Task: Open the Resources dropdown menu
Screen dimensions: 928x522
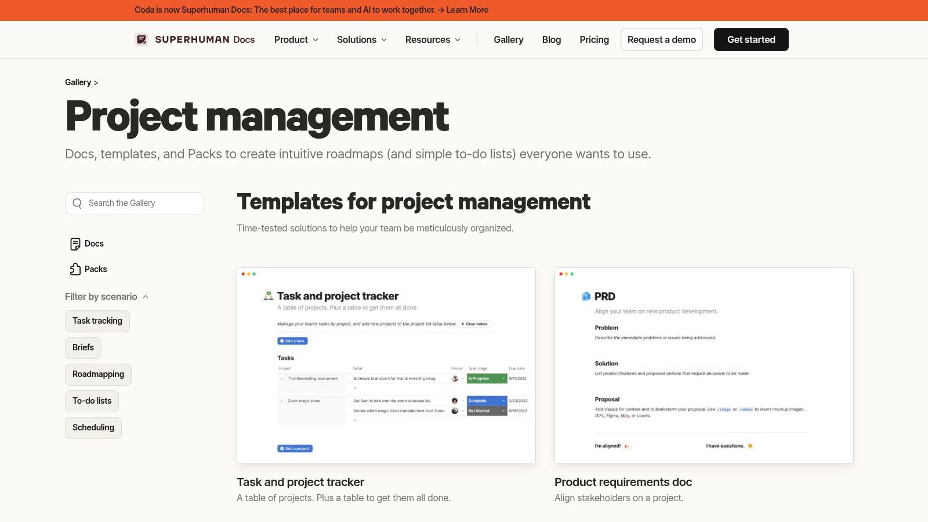Action: (433, 39)
